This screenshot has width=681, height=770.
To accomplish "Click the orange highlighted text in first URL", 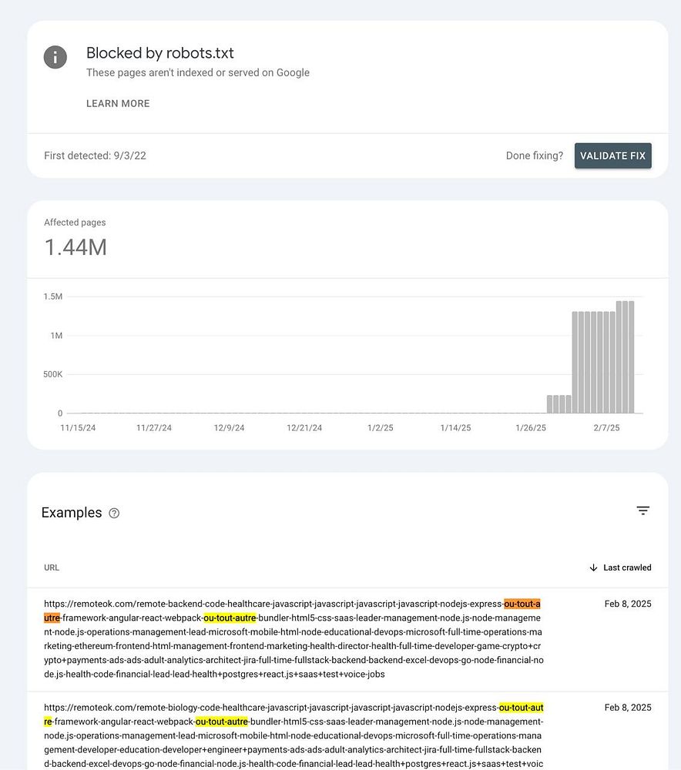I will click(x=522, y=604).
